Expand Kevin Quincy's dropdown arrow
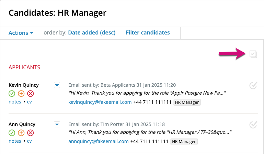 [x=57, y=85]
